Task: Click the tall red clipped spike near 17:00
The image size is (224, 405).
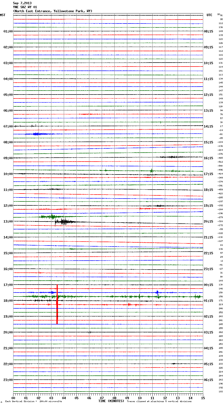Action: 57,304
